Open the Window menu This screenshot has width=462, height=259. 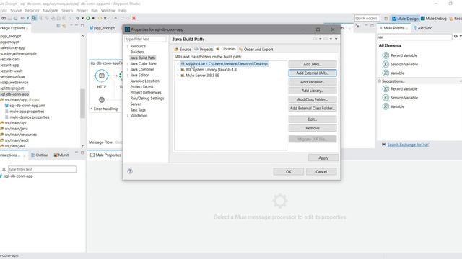pyautogui.click(x=108, y=10)
